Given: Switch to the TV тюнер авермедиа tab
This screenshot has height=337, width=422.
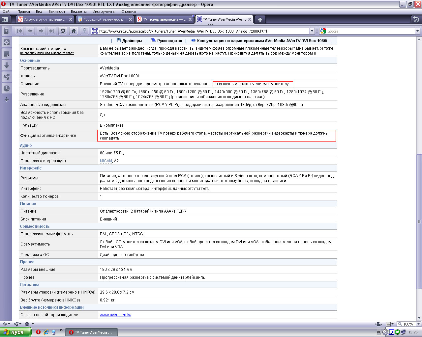Looking at the screenshot, I should point(165,20).
